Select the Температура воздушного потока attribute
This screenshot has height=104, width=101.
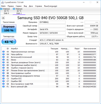pyautogui.click(x=25, y=76)
